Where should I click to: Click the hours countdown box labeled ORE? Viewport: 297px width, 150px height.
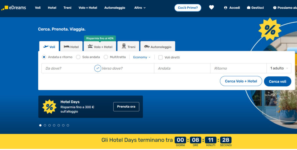point(195,140)
